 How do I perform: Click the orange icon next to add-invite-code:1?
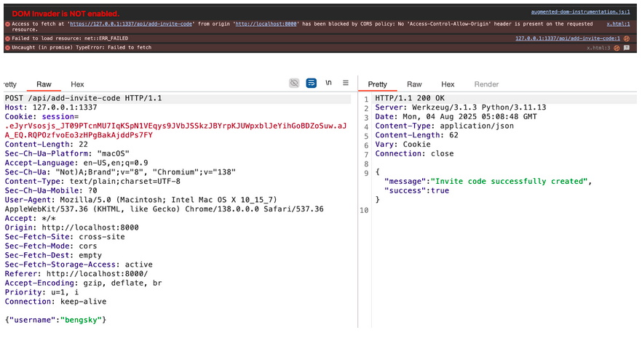[x=626, y=38]
